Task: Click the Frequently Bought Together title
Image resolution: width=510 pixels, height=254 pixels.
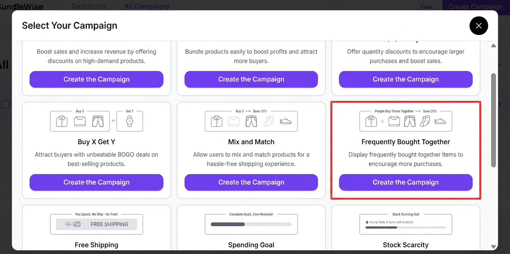Action: click(406, 142)
